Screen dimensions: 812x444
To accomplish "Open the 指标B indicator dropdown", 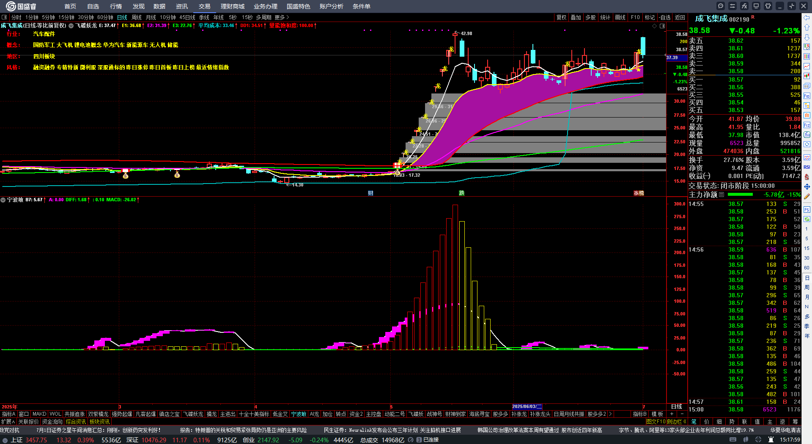I will point(639,414).
